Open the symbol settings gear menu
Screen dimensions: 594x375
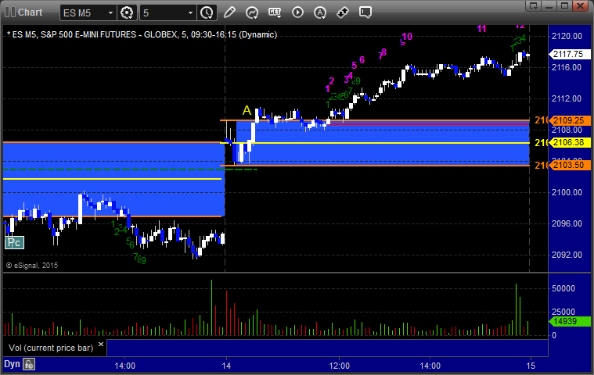click(x=127, y=12)
